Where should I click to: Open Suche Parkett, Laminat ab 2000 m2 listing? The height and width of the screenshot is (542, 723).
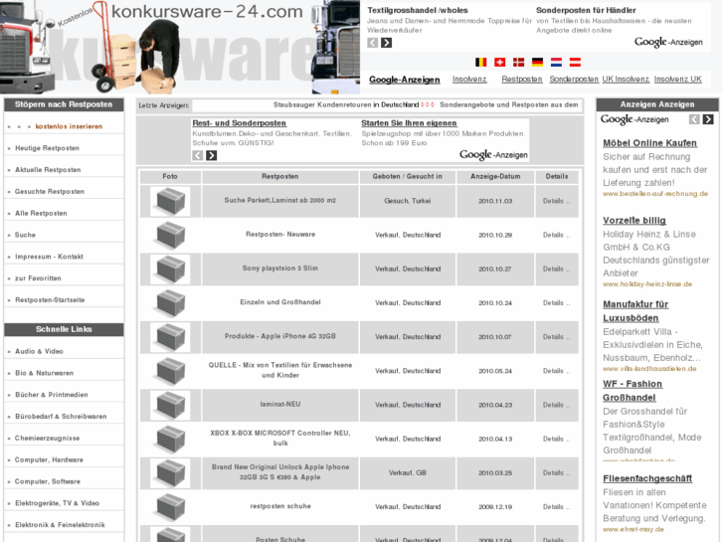coord(279,201)
